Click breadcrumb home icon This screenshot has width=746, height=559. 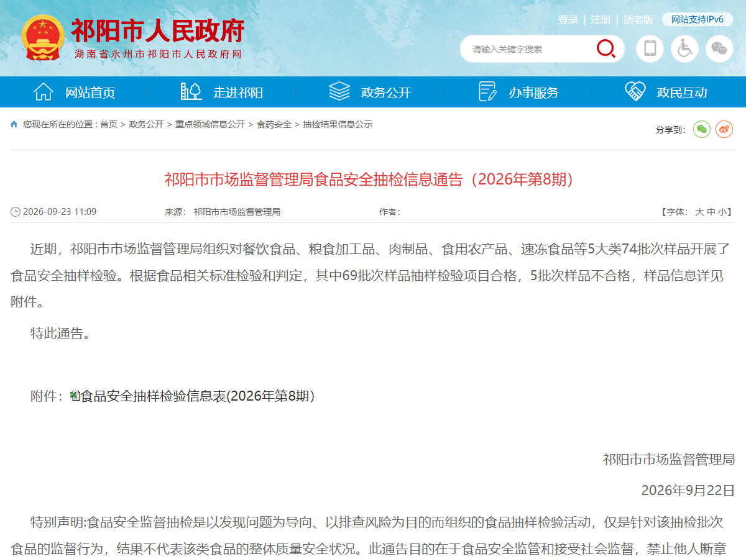(x=14, y=124)
